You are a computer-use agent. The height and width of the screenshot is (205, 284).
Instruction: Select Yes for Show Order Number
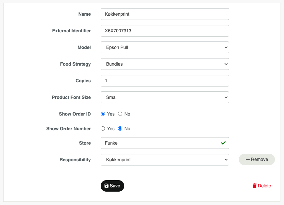[x=103, y=129]
